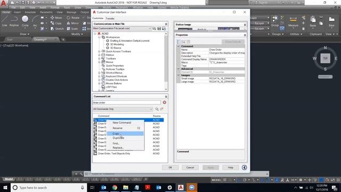Expand the Toolbars tree node
This screenshot has width=341, height=192.
tap(99, 59)
